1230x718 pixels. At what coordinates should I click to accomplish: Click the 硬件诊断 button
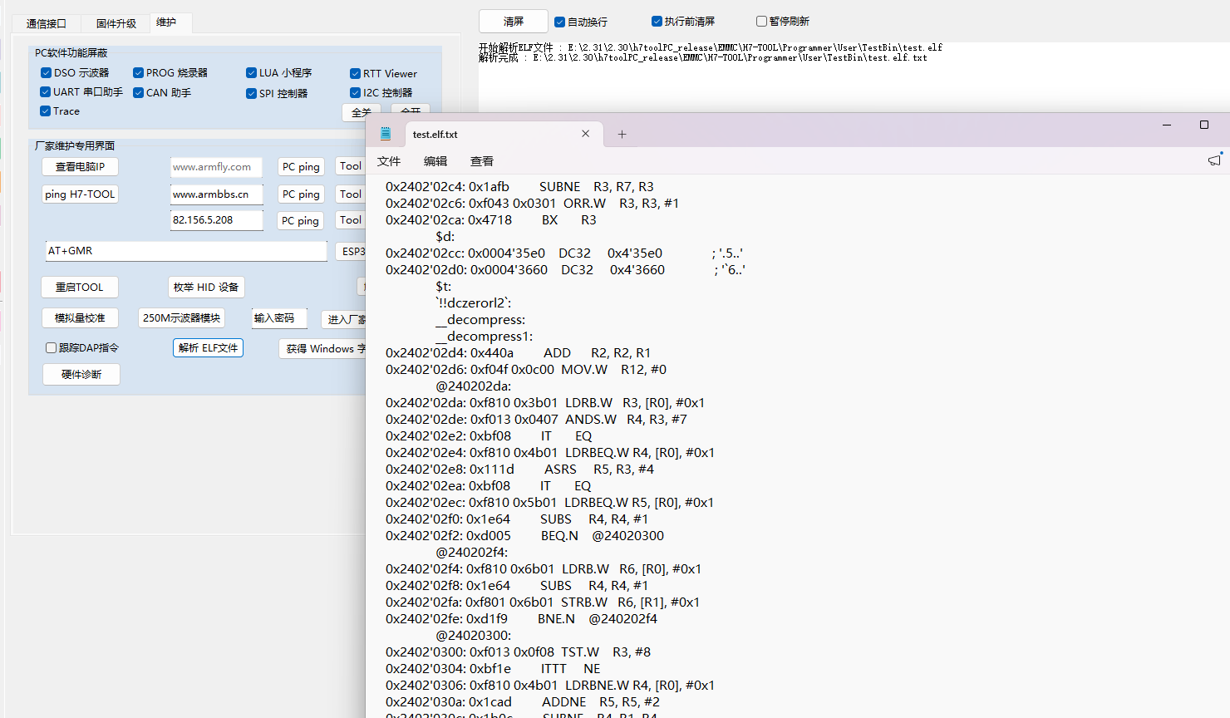[x=81, y=375]
